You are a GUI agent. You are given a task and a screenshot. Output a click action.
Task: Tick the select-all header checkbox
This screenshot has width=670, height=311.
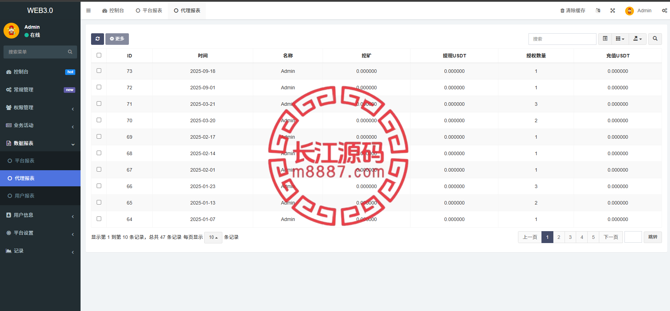point(99,55)
